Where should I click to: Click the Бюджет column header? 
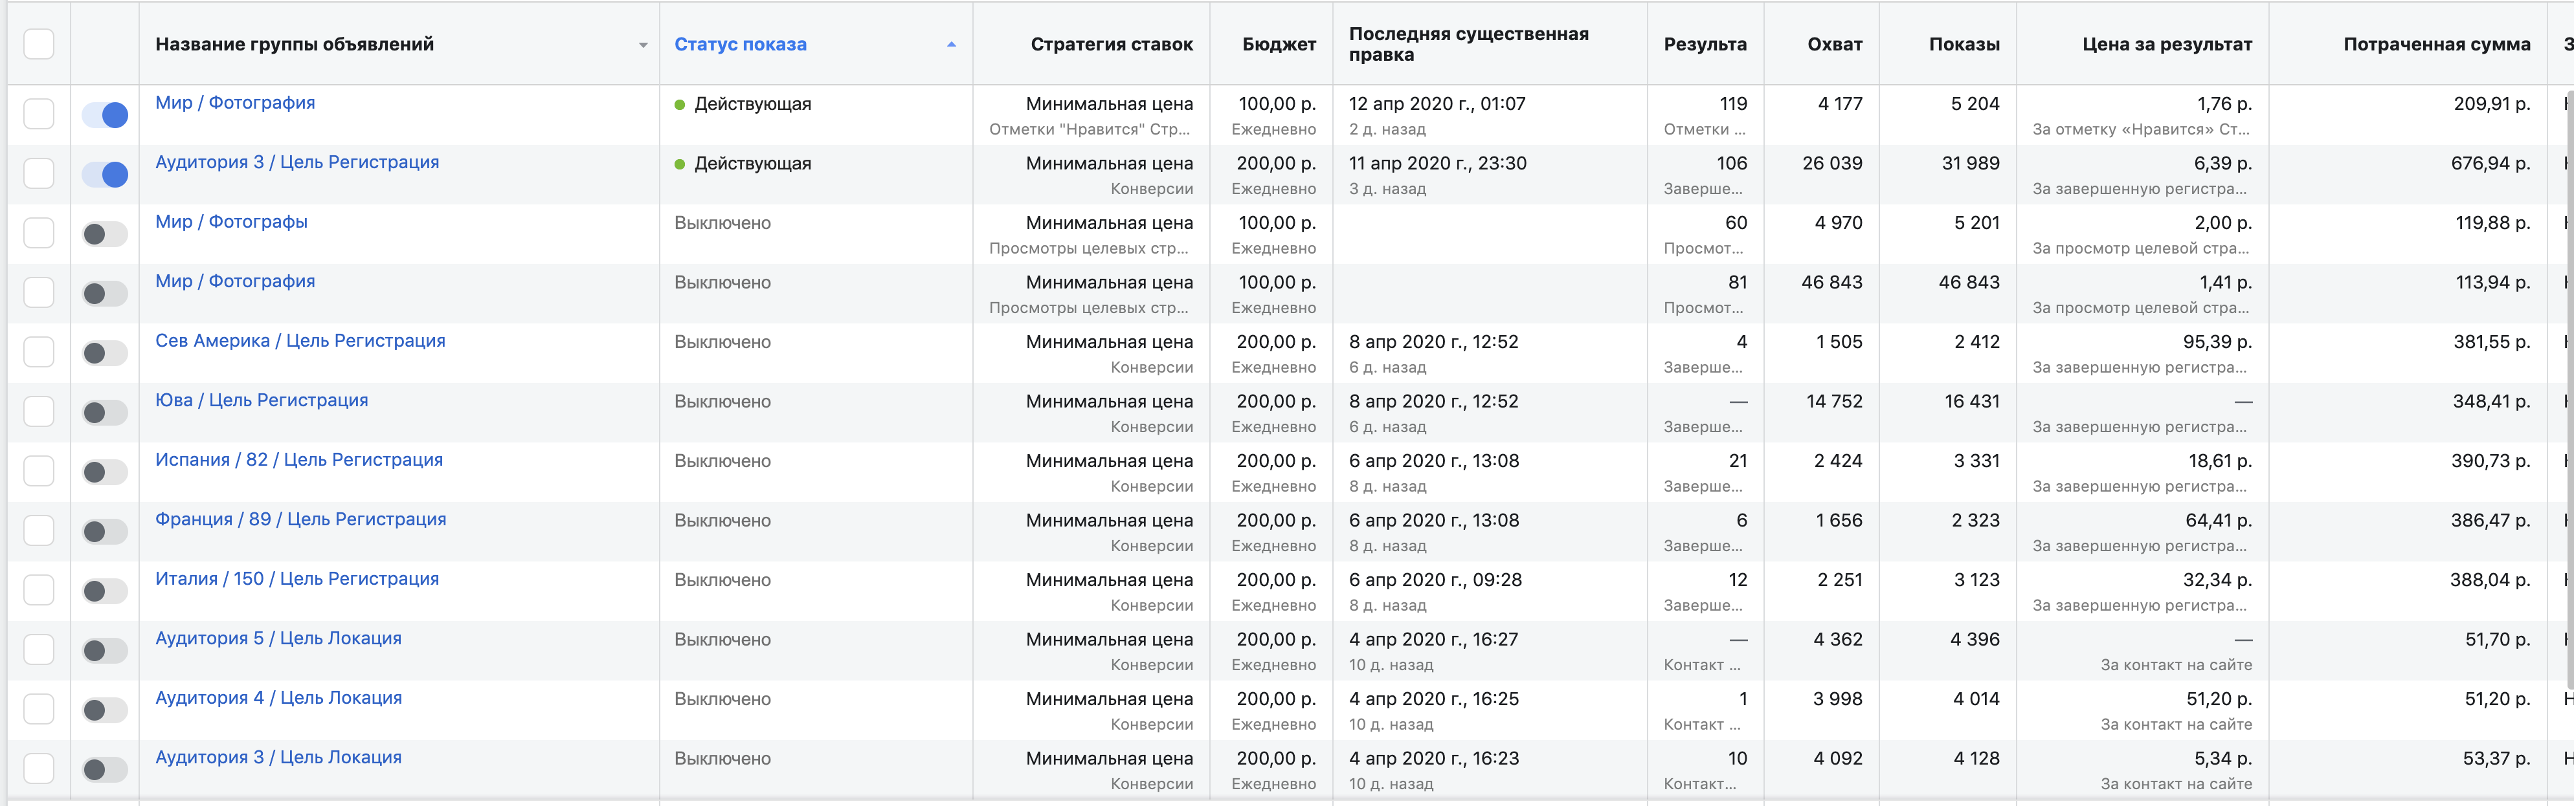coord(1278,44)
